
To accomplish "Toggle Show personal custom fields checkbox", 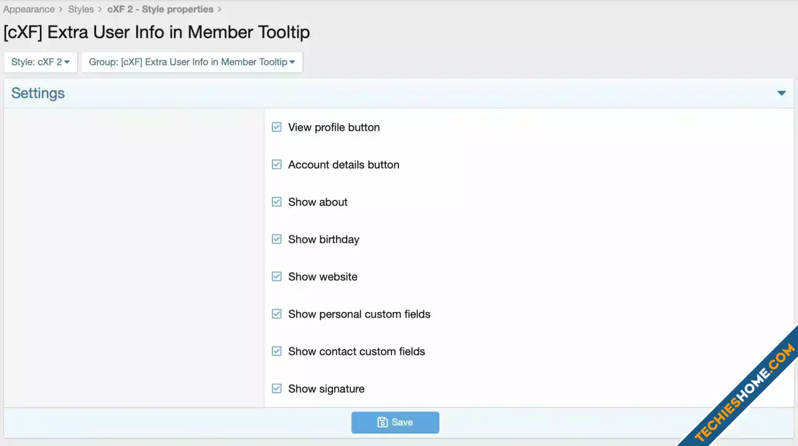I will click(x=277, y=314).
